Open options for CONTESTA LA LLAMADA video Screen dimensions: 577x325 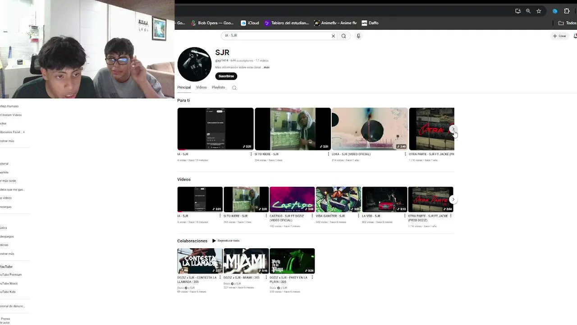[x=220, y=278]
